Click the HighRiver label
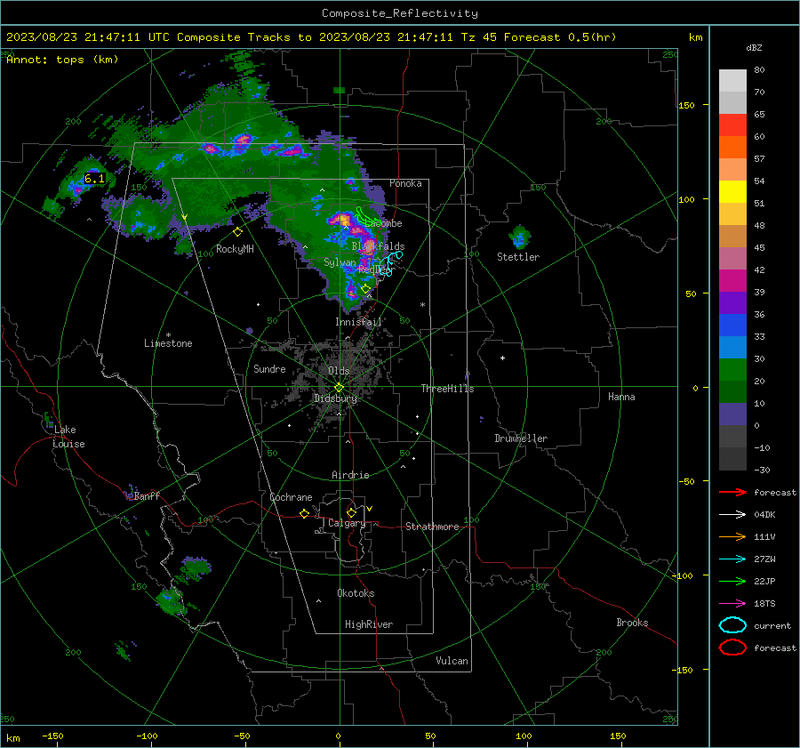 click(369, 624)
